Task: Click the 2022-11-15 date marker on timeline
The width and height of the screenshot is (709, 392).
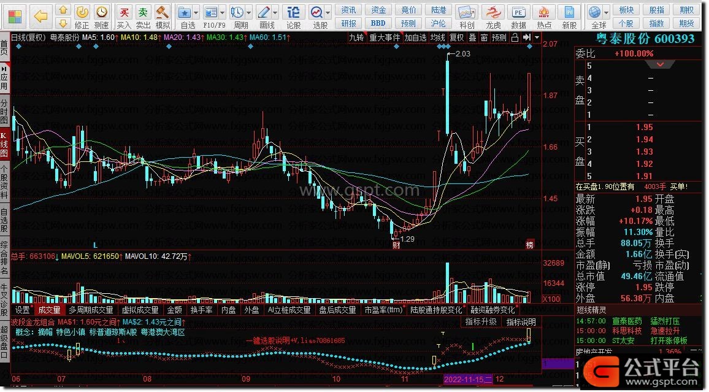Action: click(x=467, y=379)
